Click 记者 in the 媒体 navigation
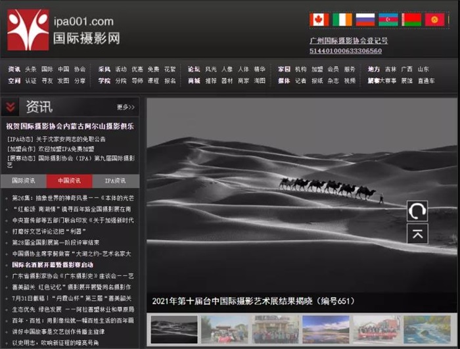The image size is (460, 349). pos(301,81)
